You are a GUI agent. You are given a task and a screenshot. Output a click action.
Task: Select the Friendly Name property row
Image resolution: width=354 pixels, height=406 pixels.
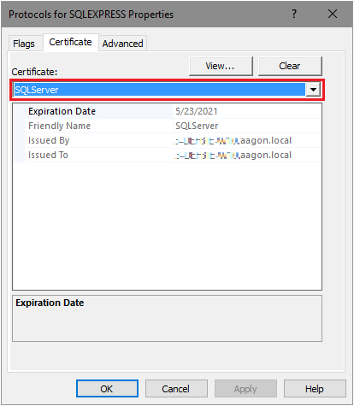[168, 126]
